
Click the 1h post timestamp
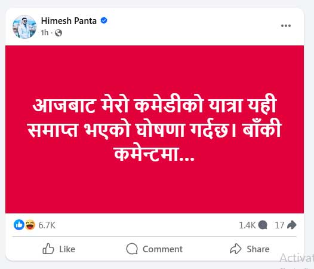click(45, 32)
